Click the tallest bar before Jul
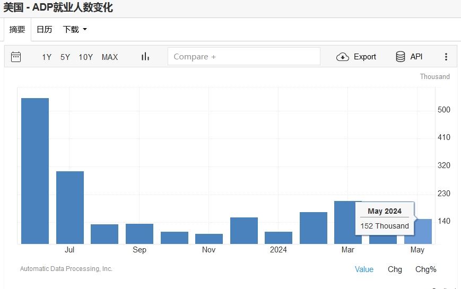Screen dimensions: 461x289 tap(35, 171)
